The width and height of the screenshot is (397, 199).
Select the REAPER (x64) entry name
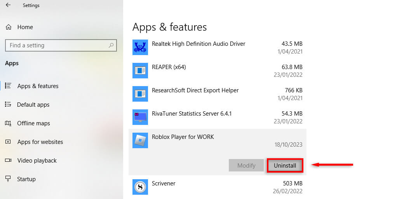pyautogui.click(x=169, y=67)
